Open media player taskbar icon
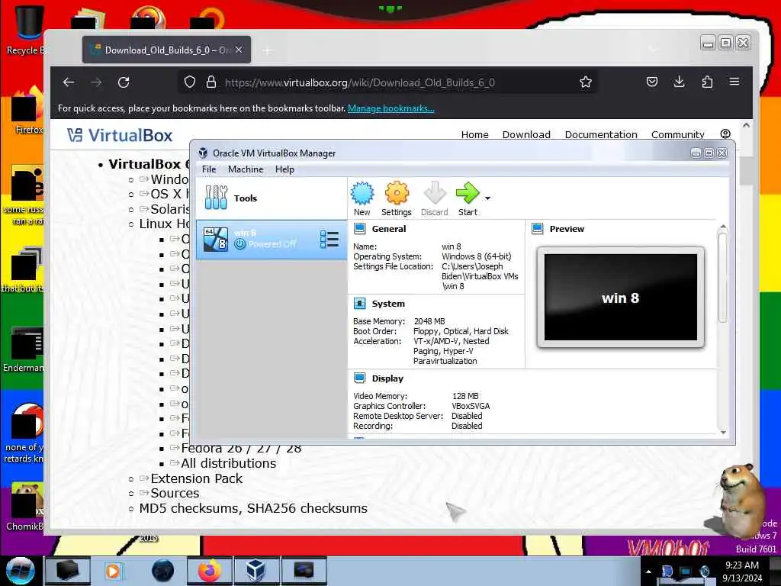This screenshot has width=781, height=586. [x=113, y=571]
